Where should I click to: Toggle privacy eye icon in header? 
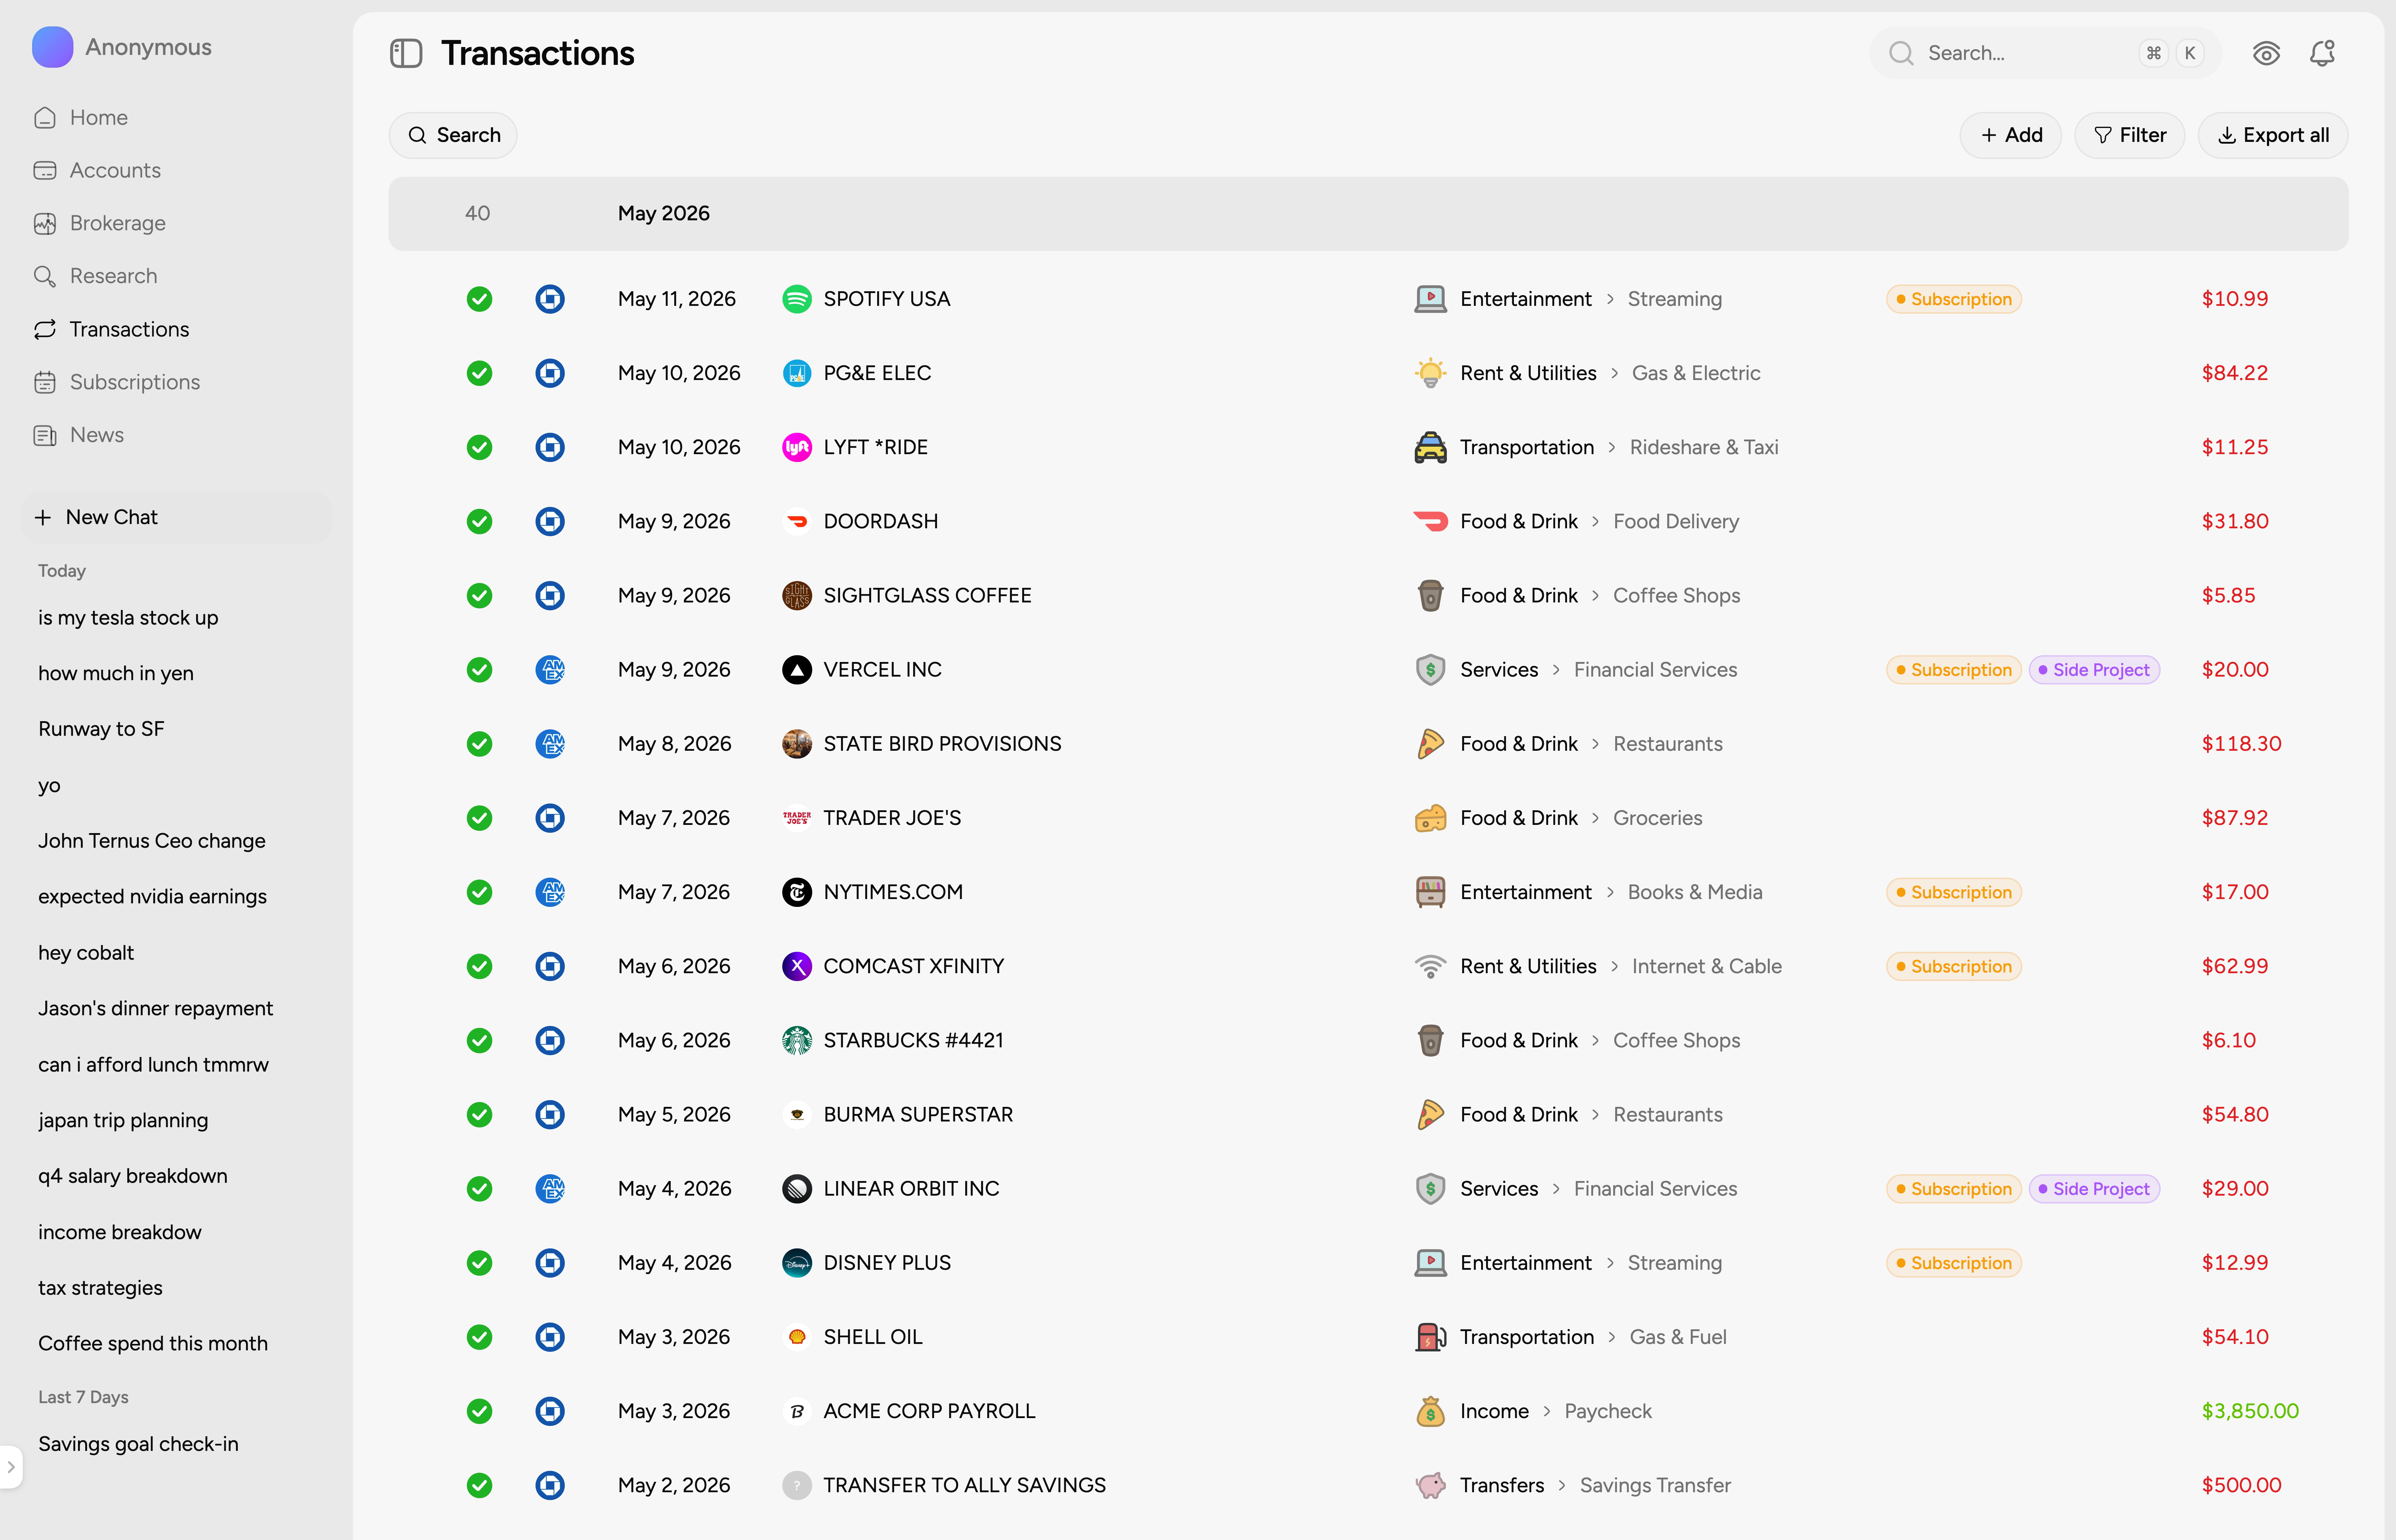2266,53
